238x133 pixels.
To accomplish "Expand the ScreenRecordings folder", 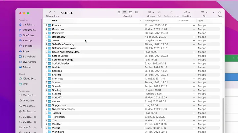I will [x=47, y=60].
